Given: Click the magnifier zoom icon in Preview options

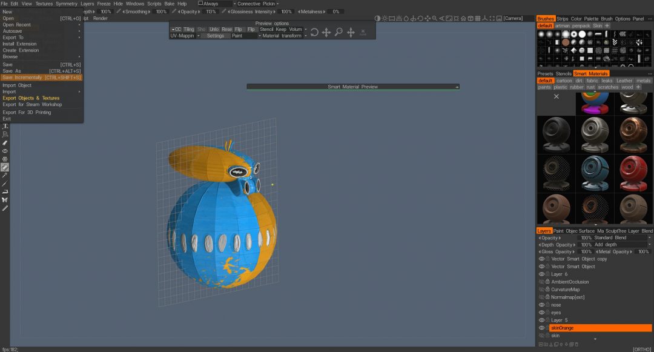Looking at the screenshot, I should point(339,32).
